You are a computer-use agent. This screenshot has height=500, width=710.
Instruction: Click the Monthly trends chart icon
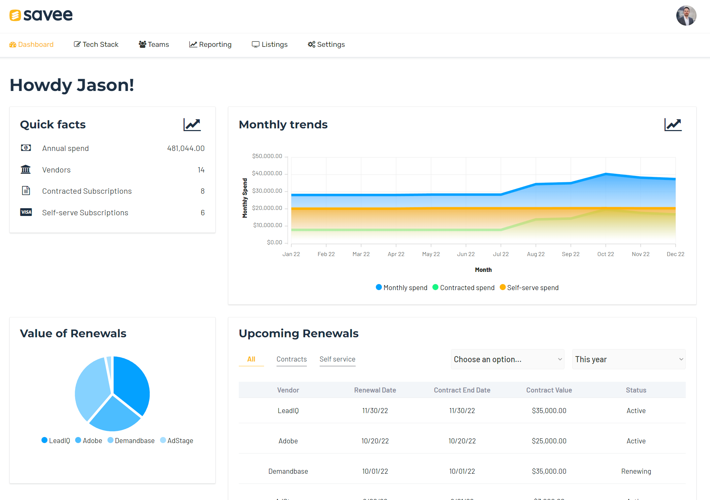pyautogui.click(x=673, y=125)
